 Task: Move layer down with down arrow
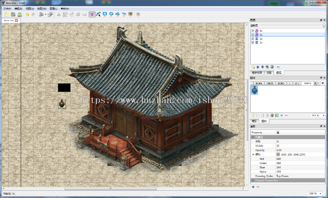(262, 67)
